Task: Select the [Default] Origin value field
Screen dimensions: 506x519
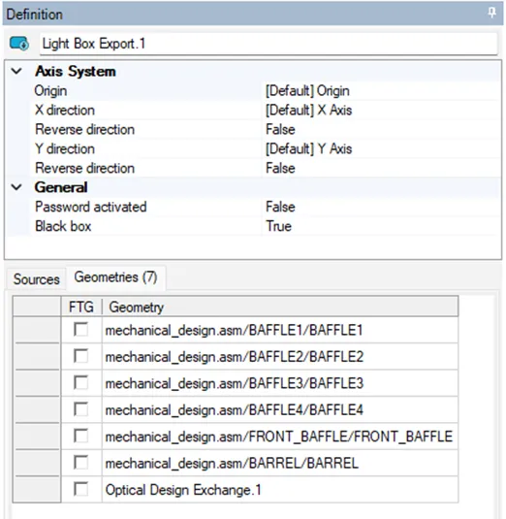Action: (380, 90)
